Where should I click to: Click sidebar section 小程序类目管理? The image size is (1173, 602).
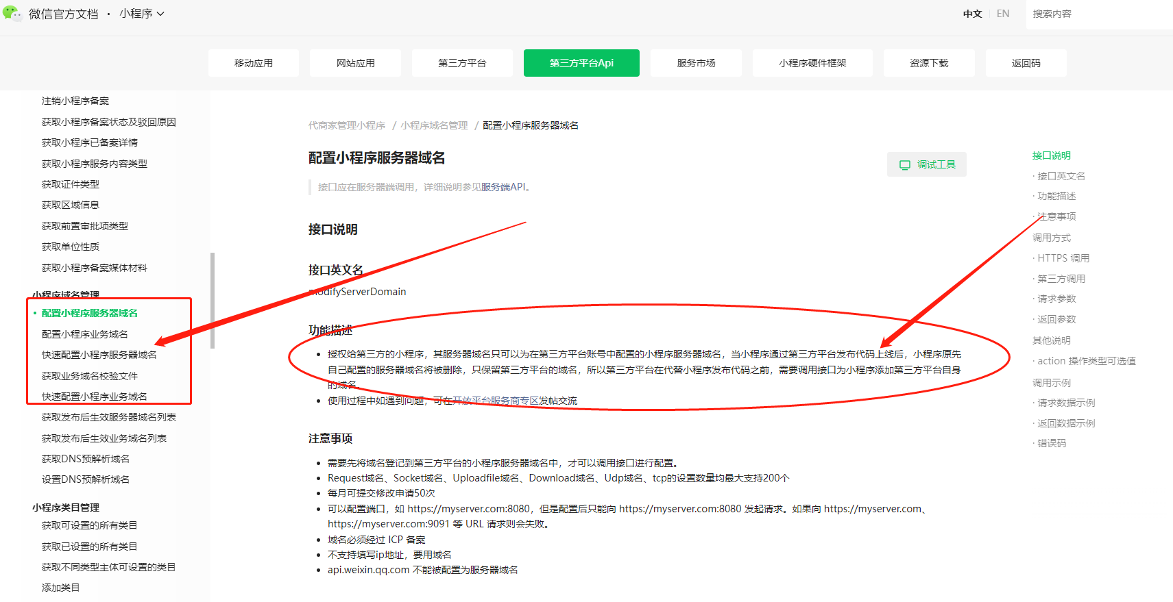(x=66, y=507)
